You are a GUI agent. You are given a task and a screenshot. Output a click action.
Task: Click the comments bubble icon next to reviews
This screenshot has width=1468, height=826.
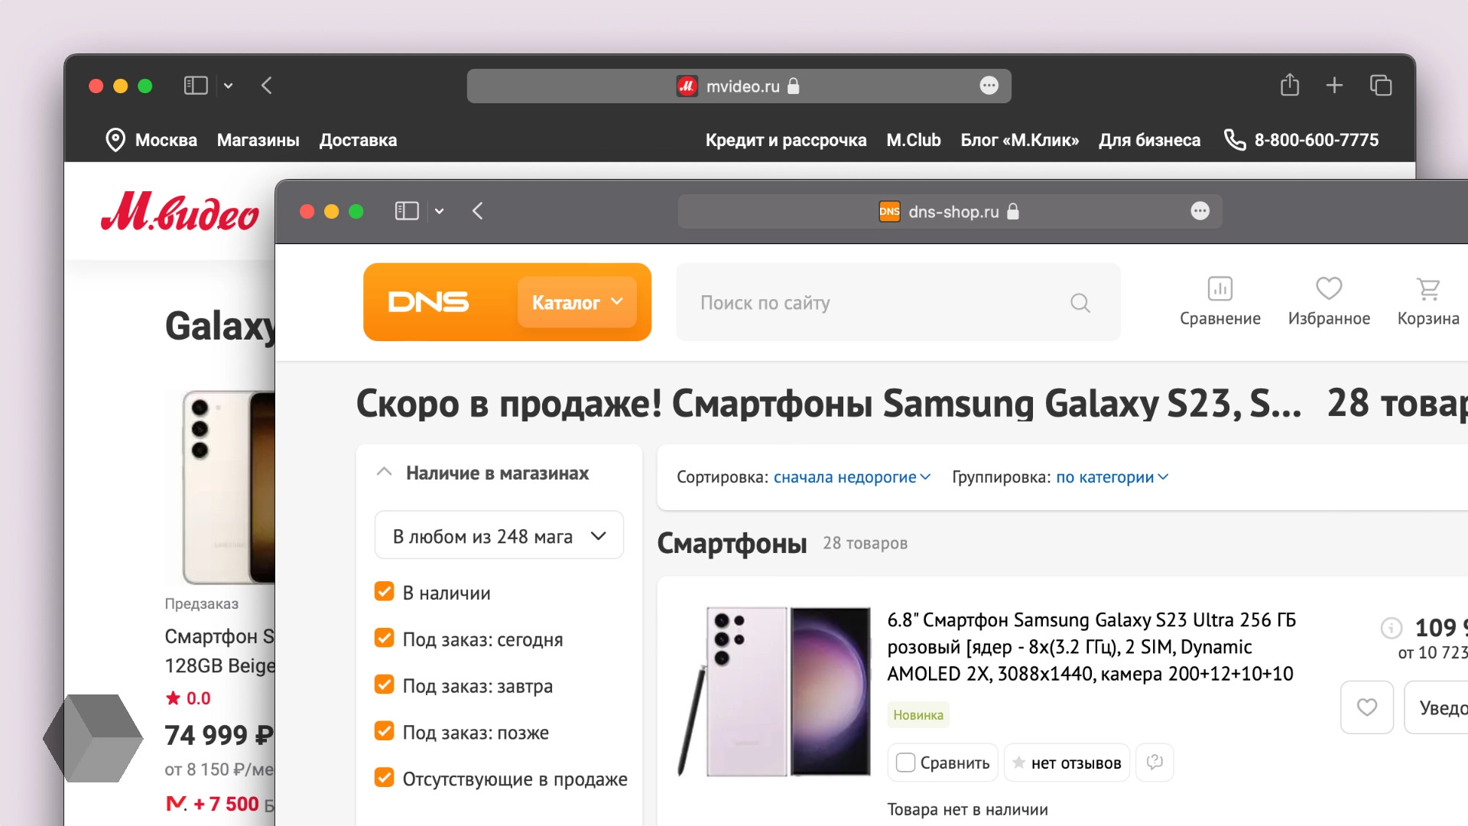[1155, 762]
